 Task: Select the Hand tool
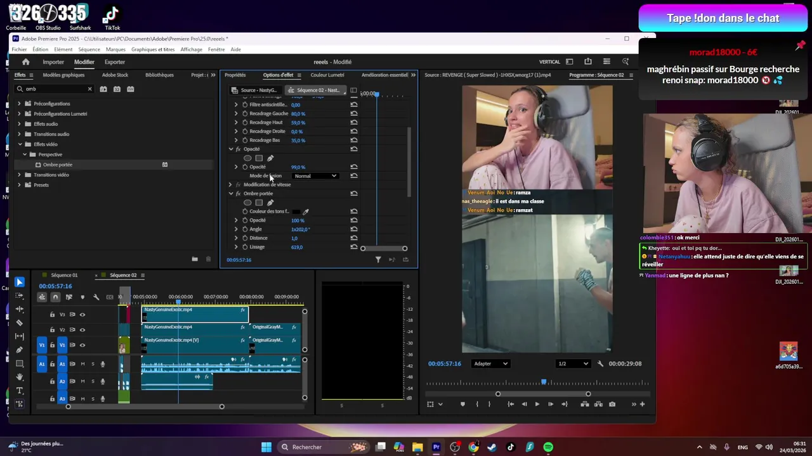(x=20, y=377)
